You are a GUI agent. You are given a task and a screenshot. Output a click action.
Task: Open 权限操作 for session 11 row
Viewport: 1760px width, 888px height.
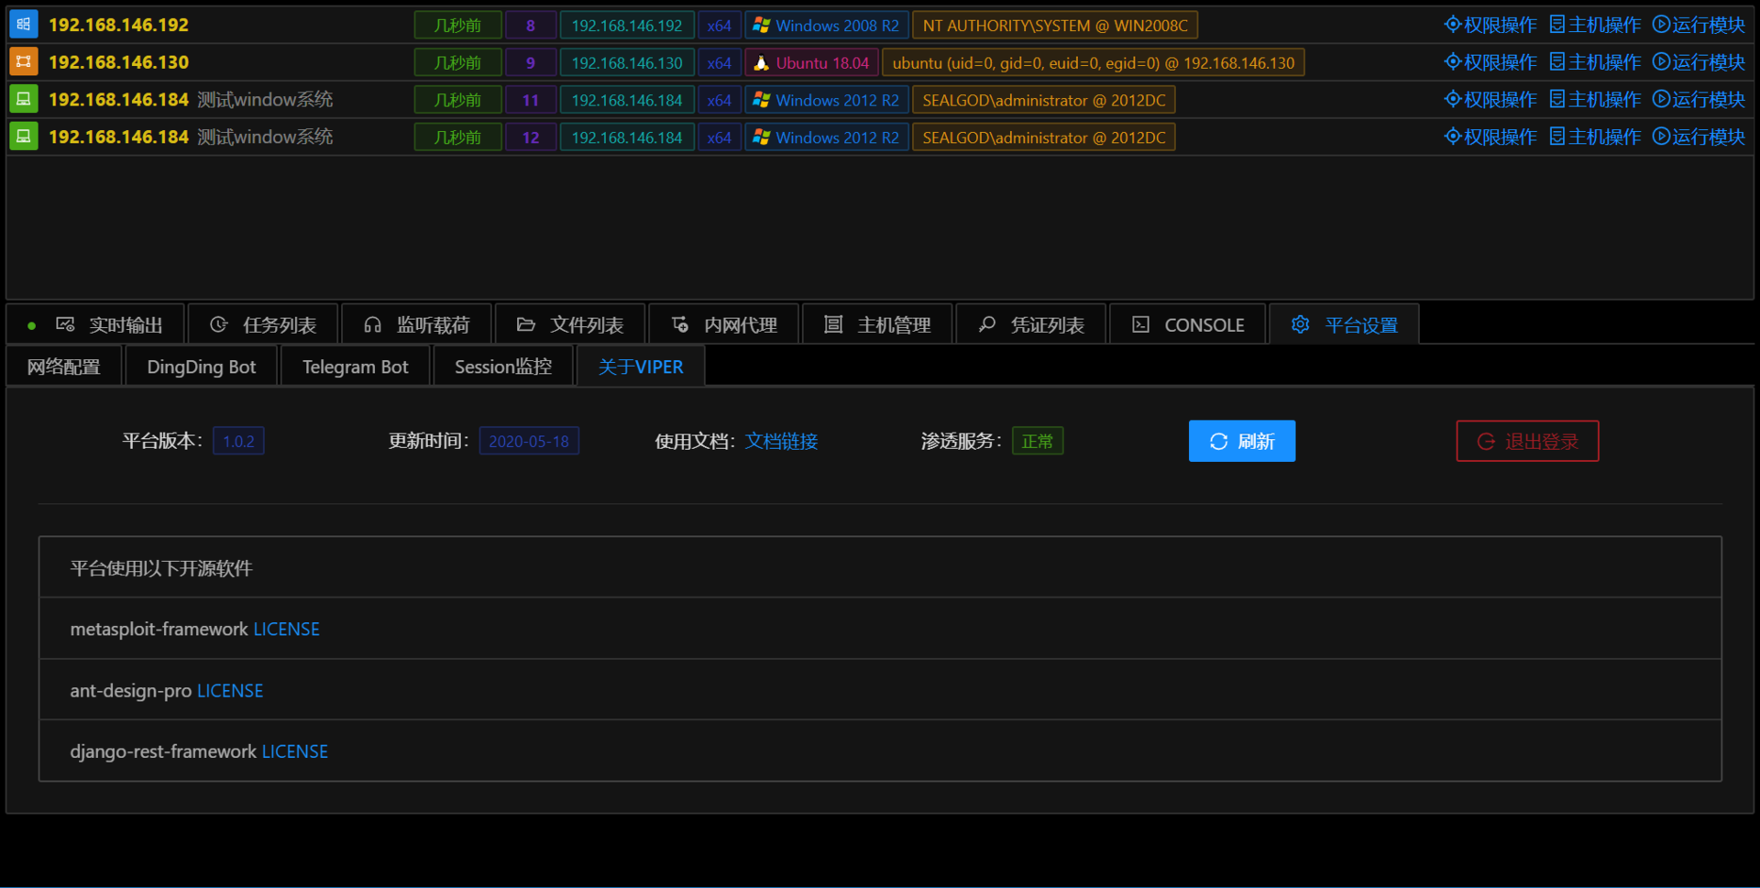point(1490,99)
